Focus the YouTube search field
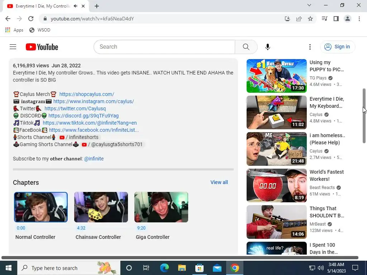The height and width of the screenshot is (275, 367). click(164, 47)
